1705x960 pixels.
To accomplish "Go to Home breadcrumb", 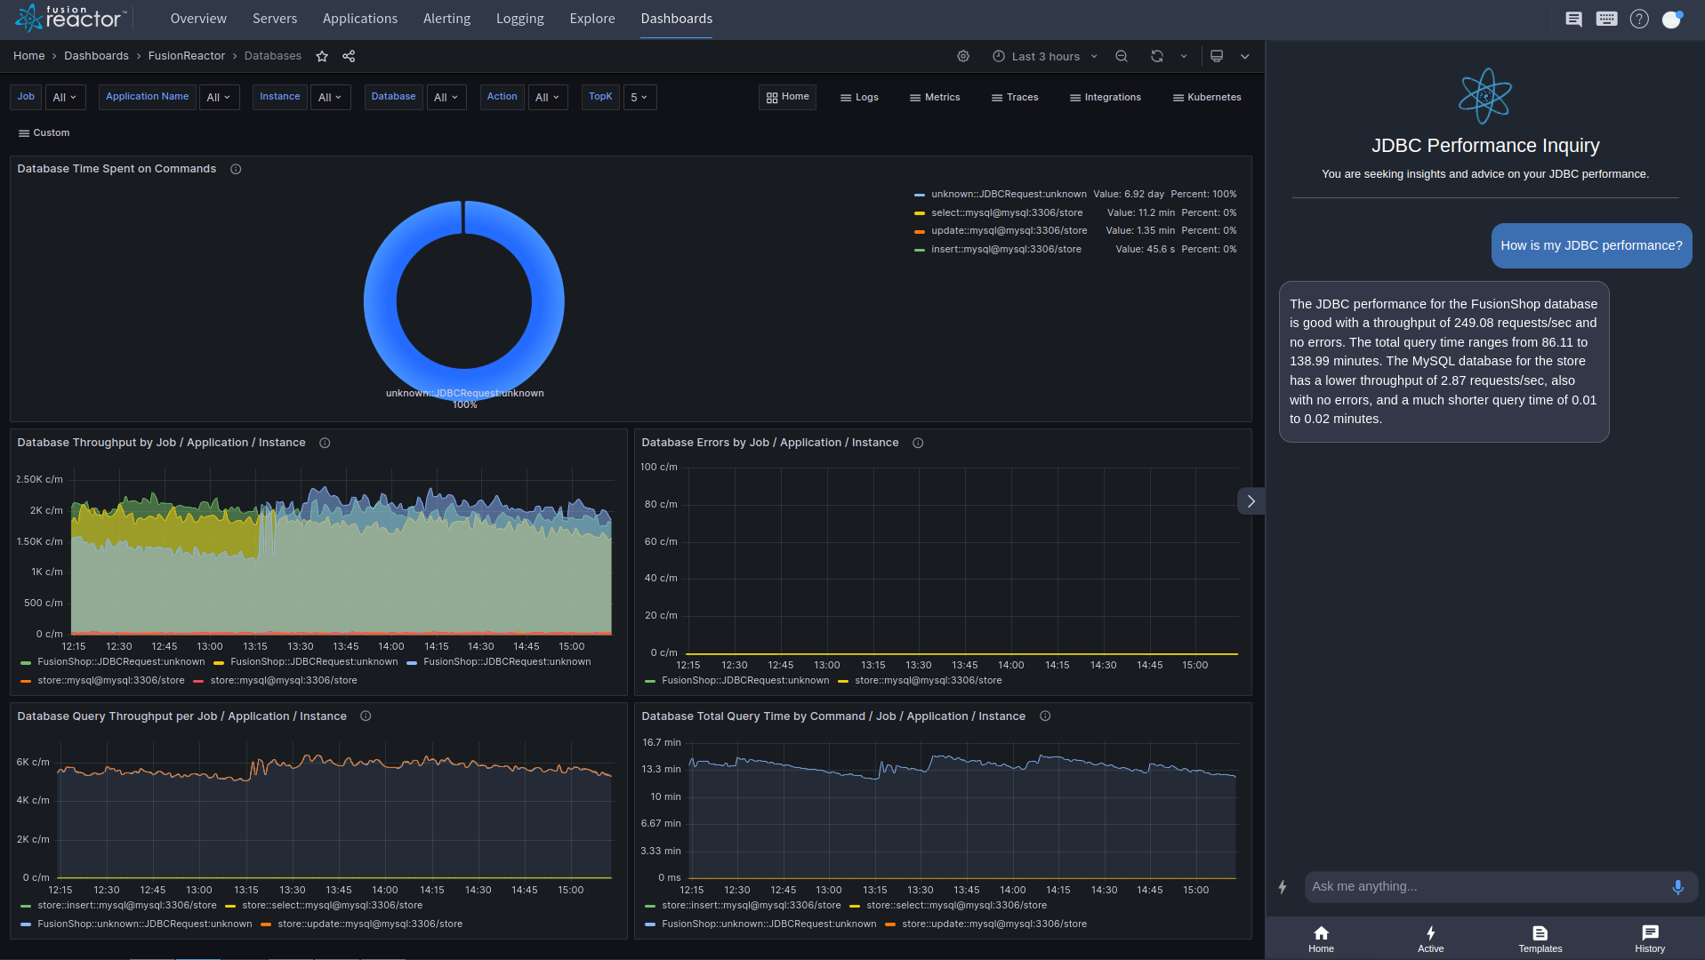I will click(x=28, y=56).
